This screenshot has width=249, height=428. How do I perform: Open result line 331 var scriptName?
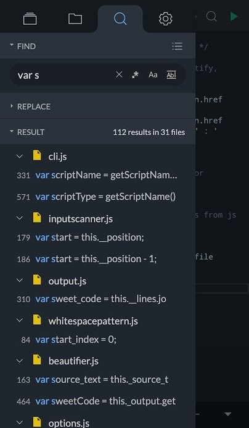[x=98, y=175]
